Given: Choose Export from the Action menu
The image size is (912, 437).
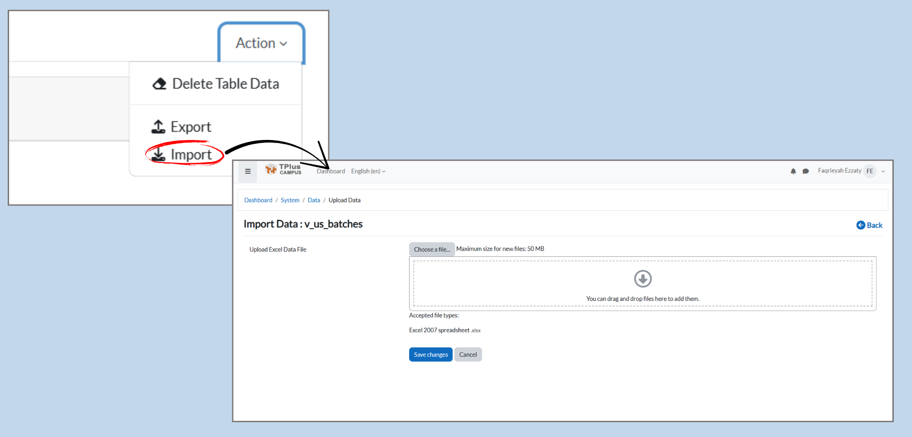Looking at the screenshot, I should tap(190, 127).
